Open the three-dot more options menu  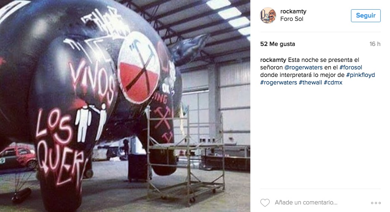[x=376, y=203]
